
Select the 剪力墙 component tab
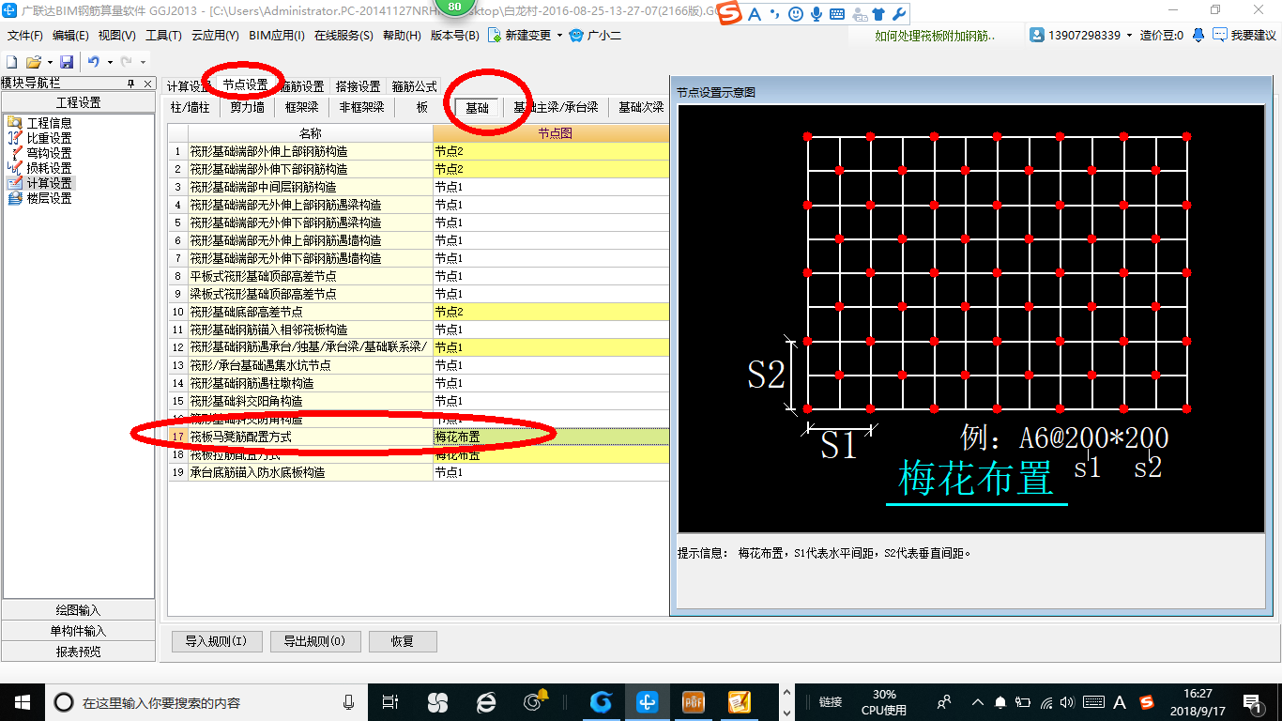(x=248, y=107)
